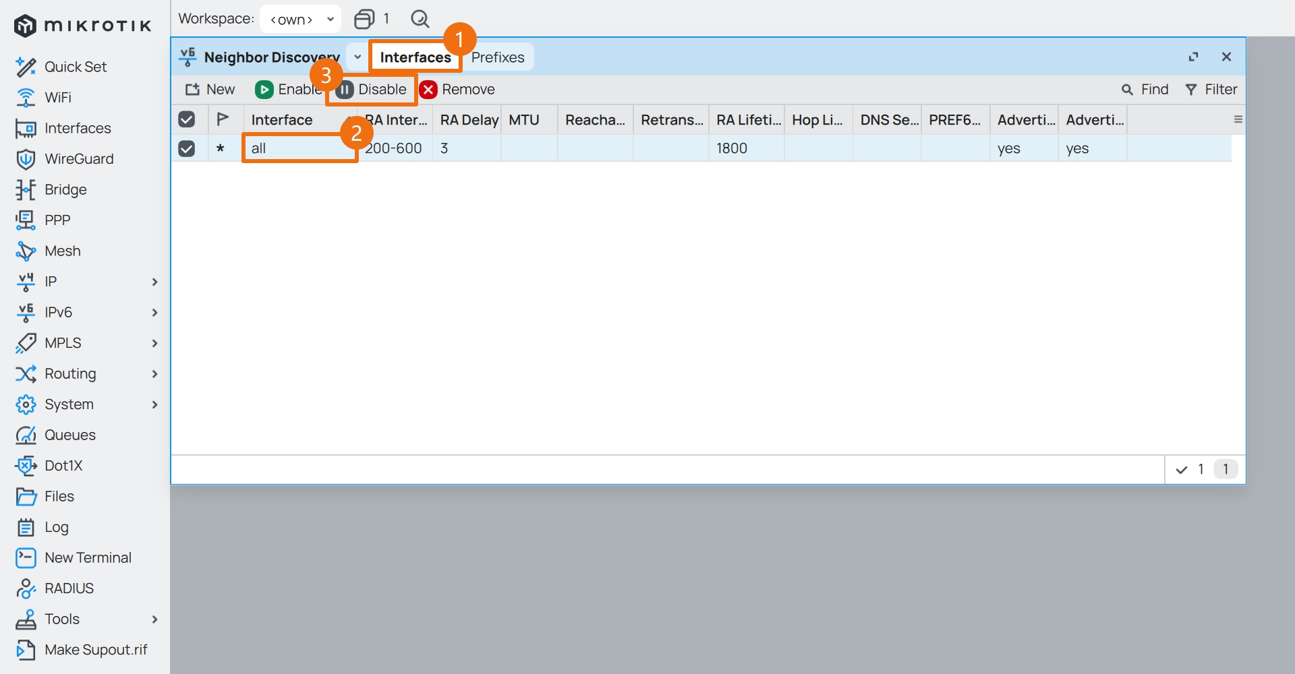Viewport: 1295px width, 674px height.
Task: Click the flag column header
Action: (x=223, y=119)
